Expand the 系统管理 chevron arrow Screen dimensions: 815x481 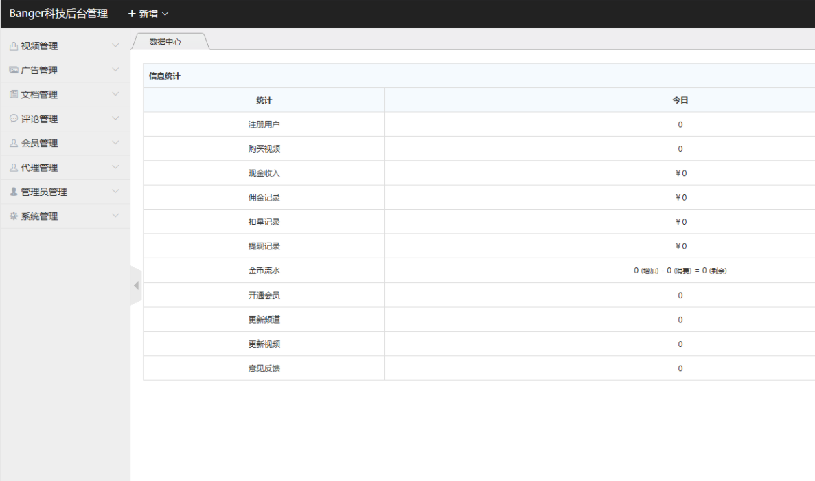(115, 216)
